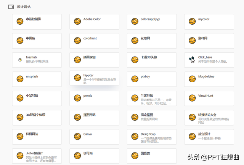Click the 转换格式大全 description text

213,121
